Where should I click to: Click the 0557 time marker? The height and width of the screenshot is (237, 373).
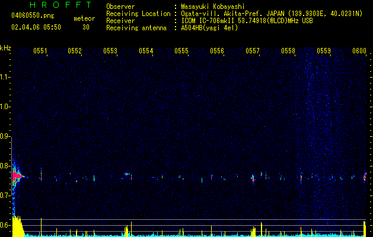coord(253,51)
